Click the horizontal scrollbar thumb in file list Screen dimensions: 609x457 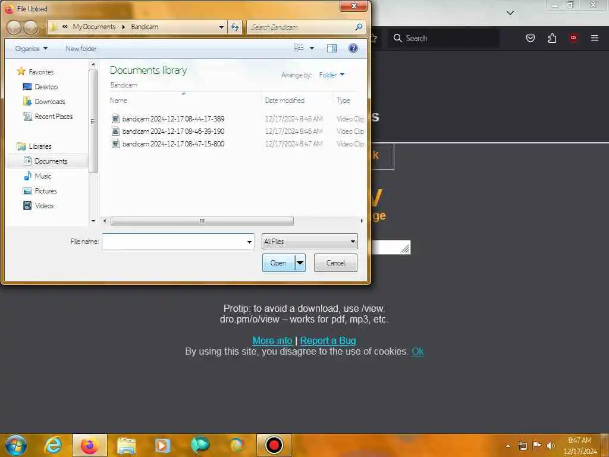coord(202,221)
